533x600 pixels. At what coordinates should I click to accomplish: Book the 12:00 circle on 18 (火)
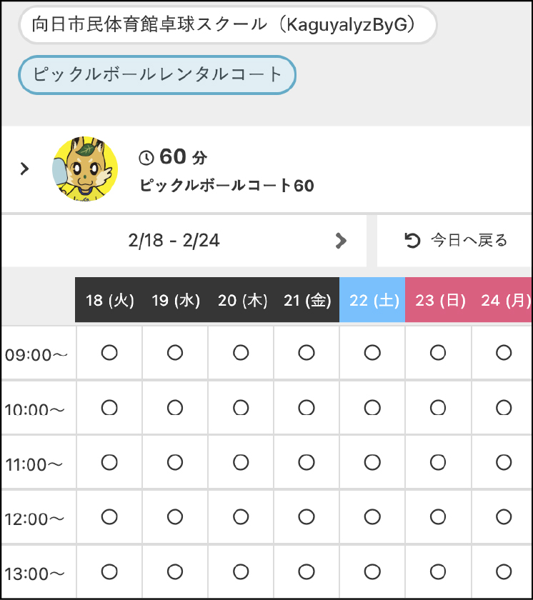click(x=109, y=516)
